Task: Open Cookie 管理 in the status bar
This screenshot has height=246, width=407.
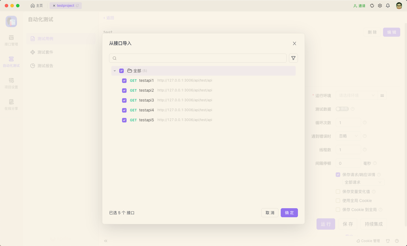Action: tap(368, 241)
